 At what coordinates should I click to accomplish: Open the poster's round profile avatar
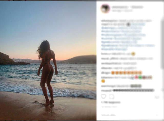[105, 9]
